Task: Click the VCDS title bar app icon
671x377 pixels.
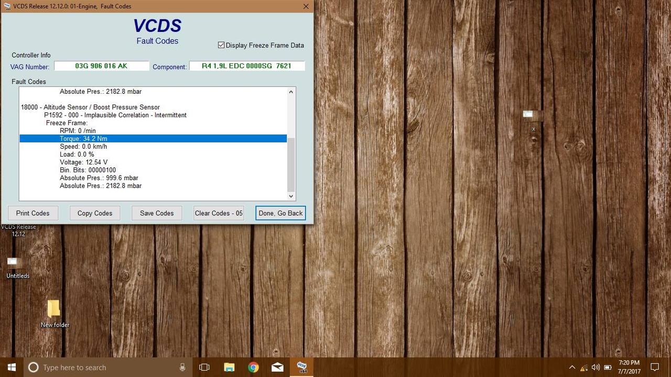Action: pos(7,6)
